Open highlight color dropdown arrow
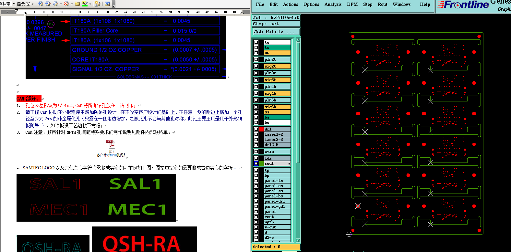This screenshot has height=252, width=511. [x=90, y=4]
